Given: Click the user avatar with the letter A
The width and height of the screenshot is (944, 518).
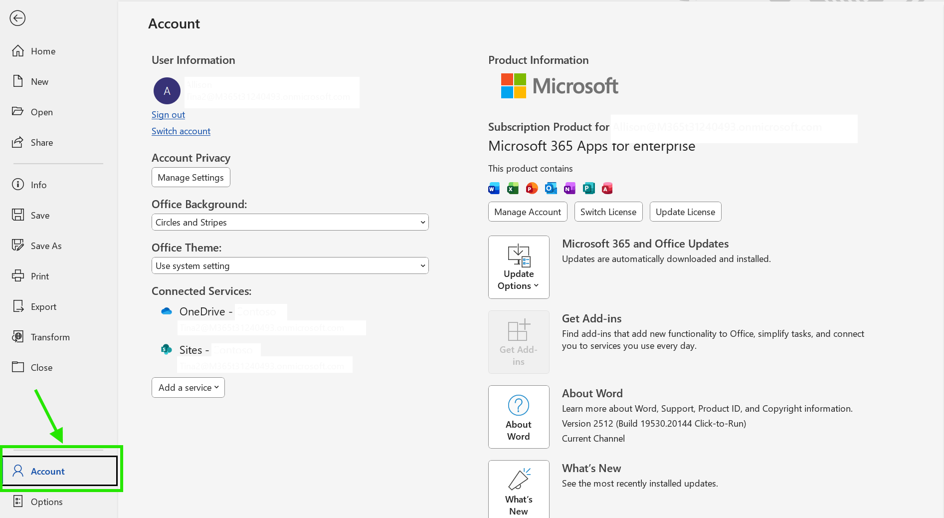Looking at the screenshot, I should pyautogui.click(x=167, y=91).
